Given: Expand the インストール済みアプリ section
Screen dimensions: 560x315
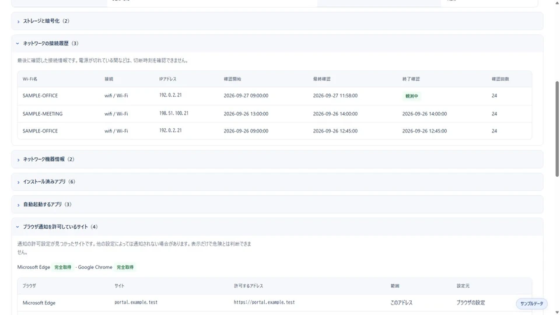Looking at the screenshot, I should tap(277, 182).
